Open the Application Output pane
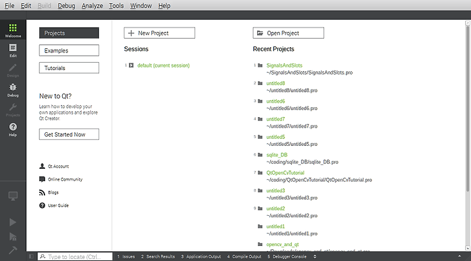Screen dimensions: 471x261 (x=201, y=256)
